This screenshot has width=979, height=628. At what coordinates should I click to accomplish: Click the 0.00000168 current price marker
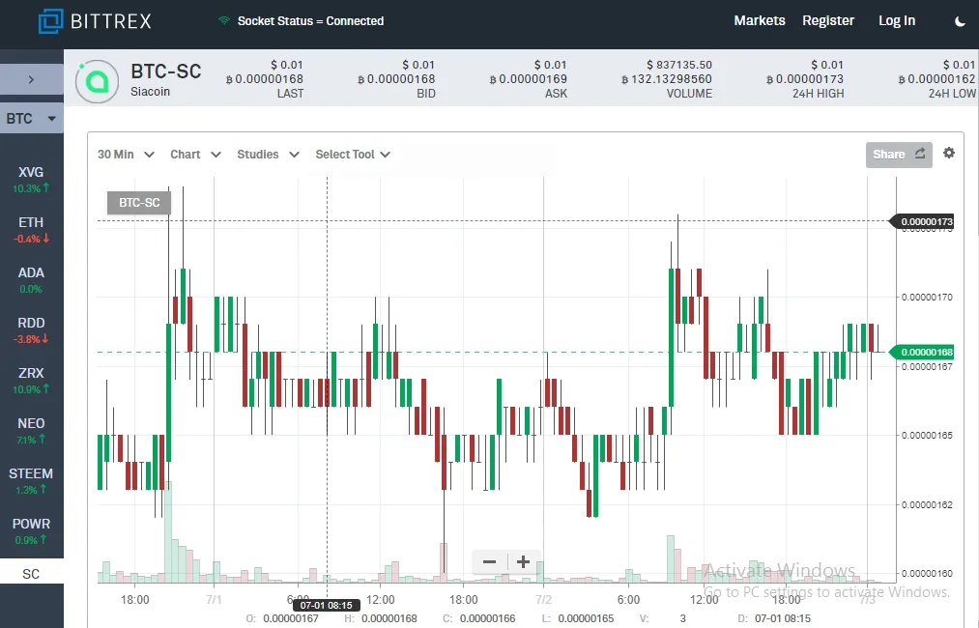tap(922, 352)
